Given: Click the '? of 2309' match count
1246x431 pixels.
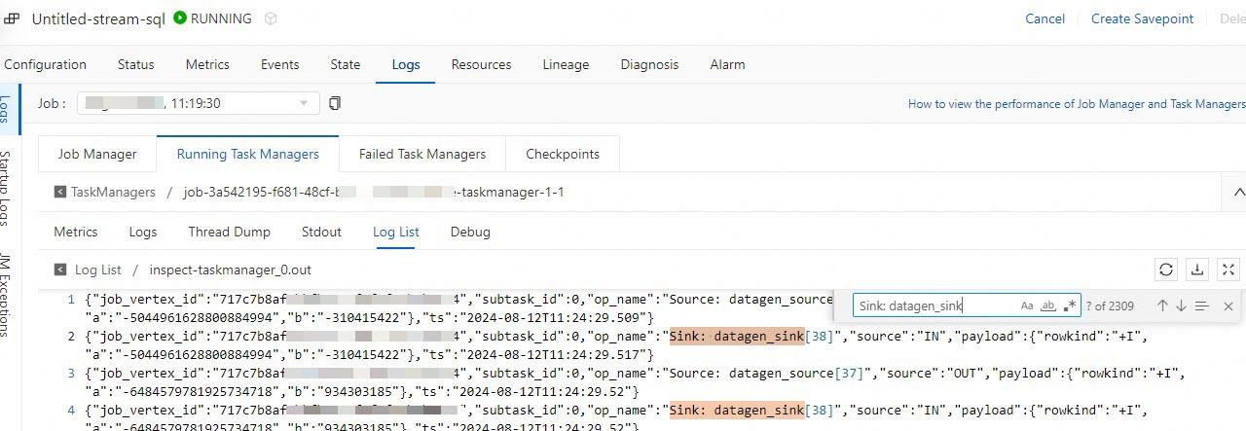Looking at the screenshot, I should 1110,305.
